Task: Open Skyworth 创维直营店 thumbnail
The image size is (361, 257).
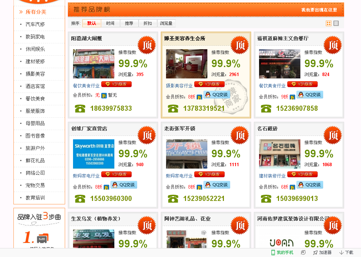Action: [x=94, y=154]
